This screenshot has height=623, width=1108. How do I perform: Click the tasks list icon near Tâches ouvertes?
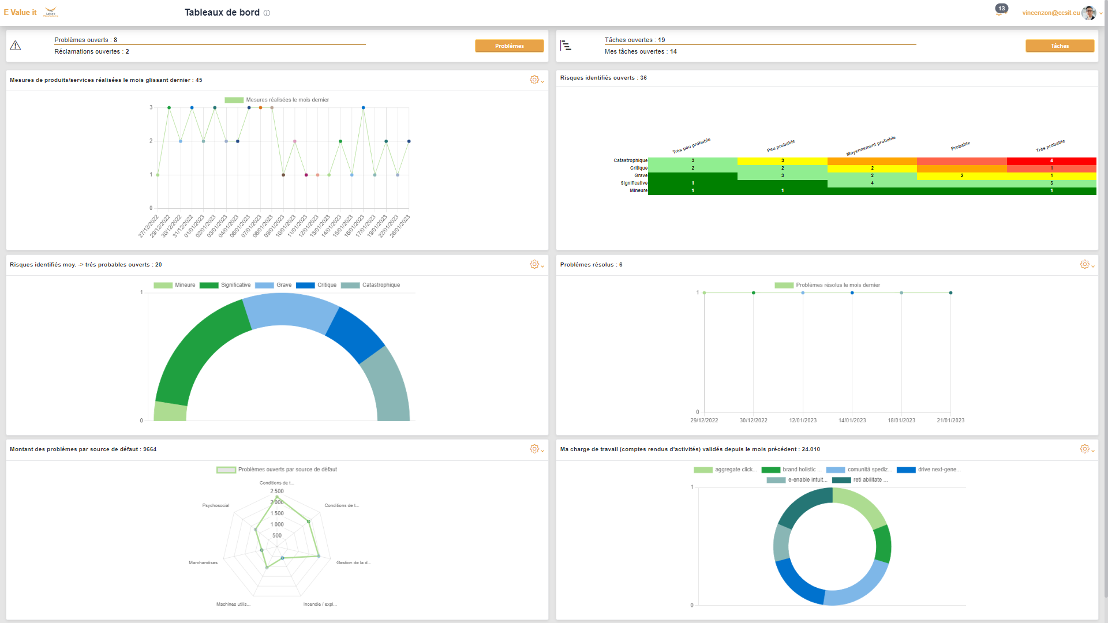pos(566,46)
